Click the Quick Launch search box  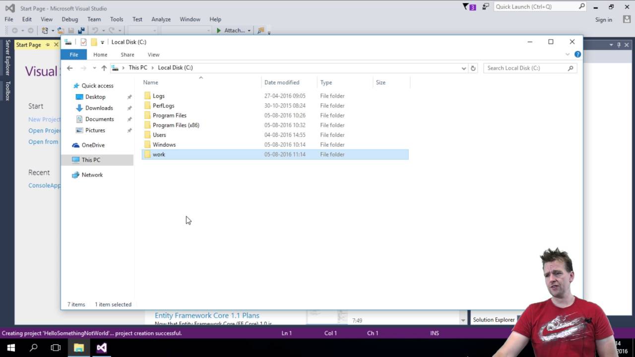click(x=541, y=7)
